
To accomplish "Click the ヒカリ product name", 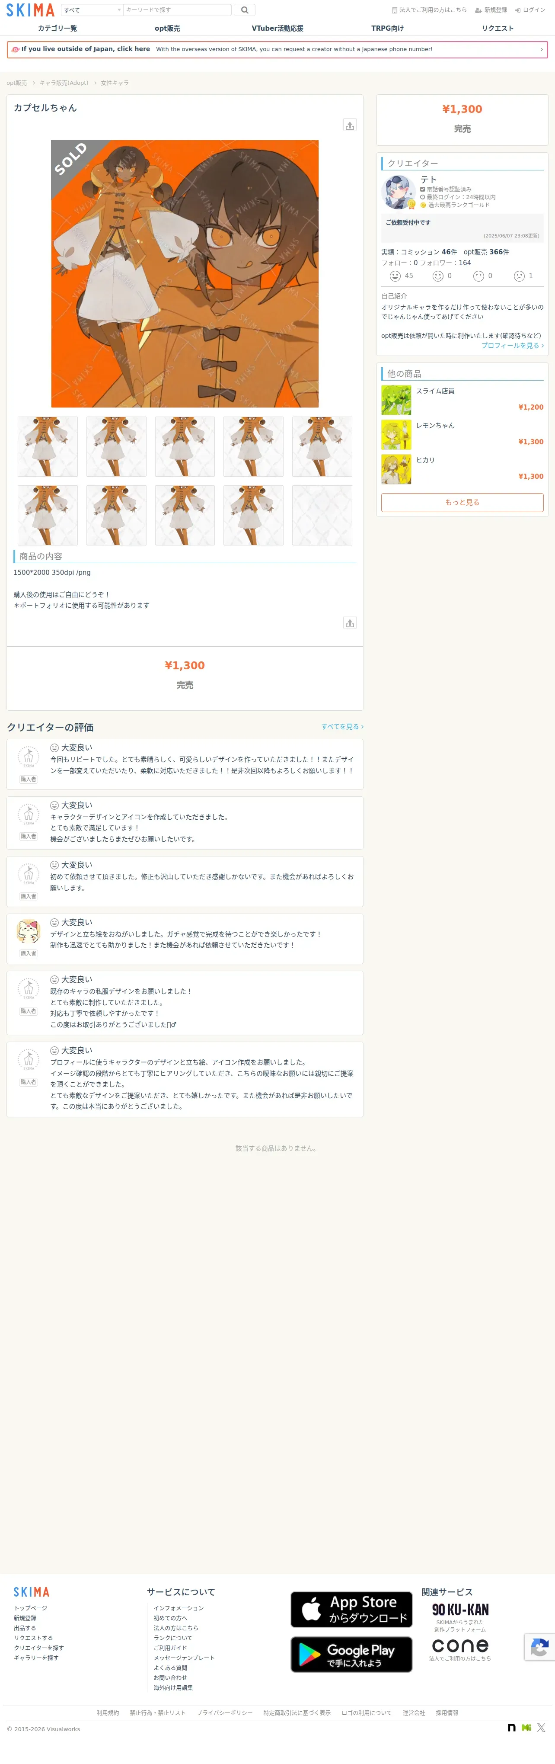I will coord(426,460).
